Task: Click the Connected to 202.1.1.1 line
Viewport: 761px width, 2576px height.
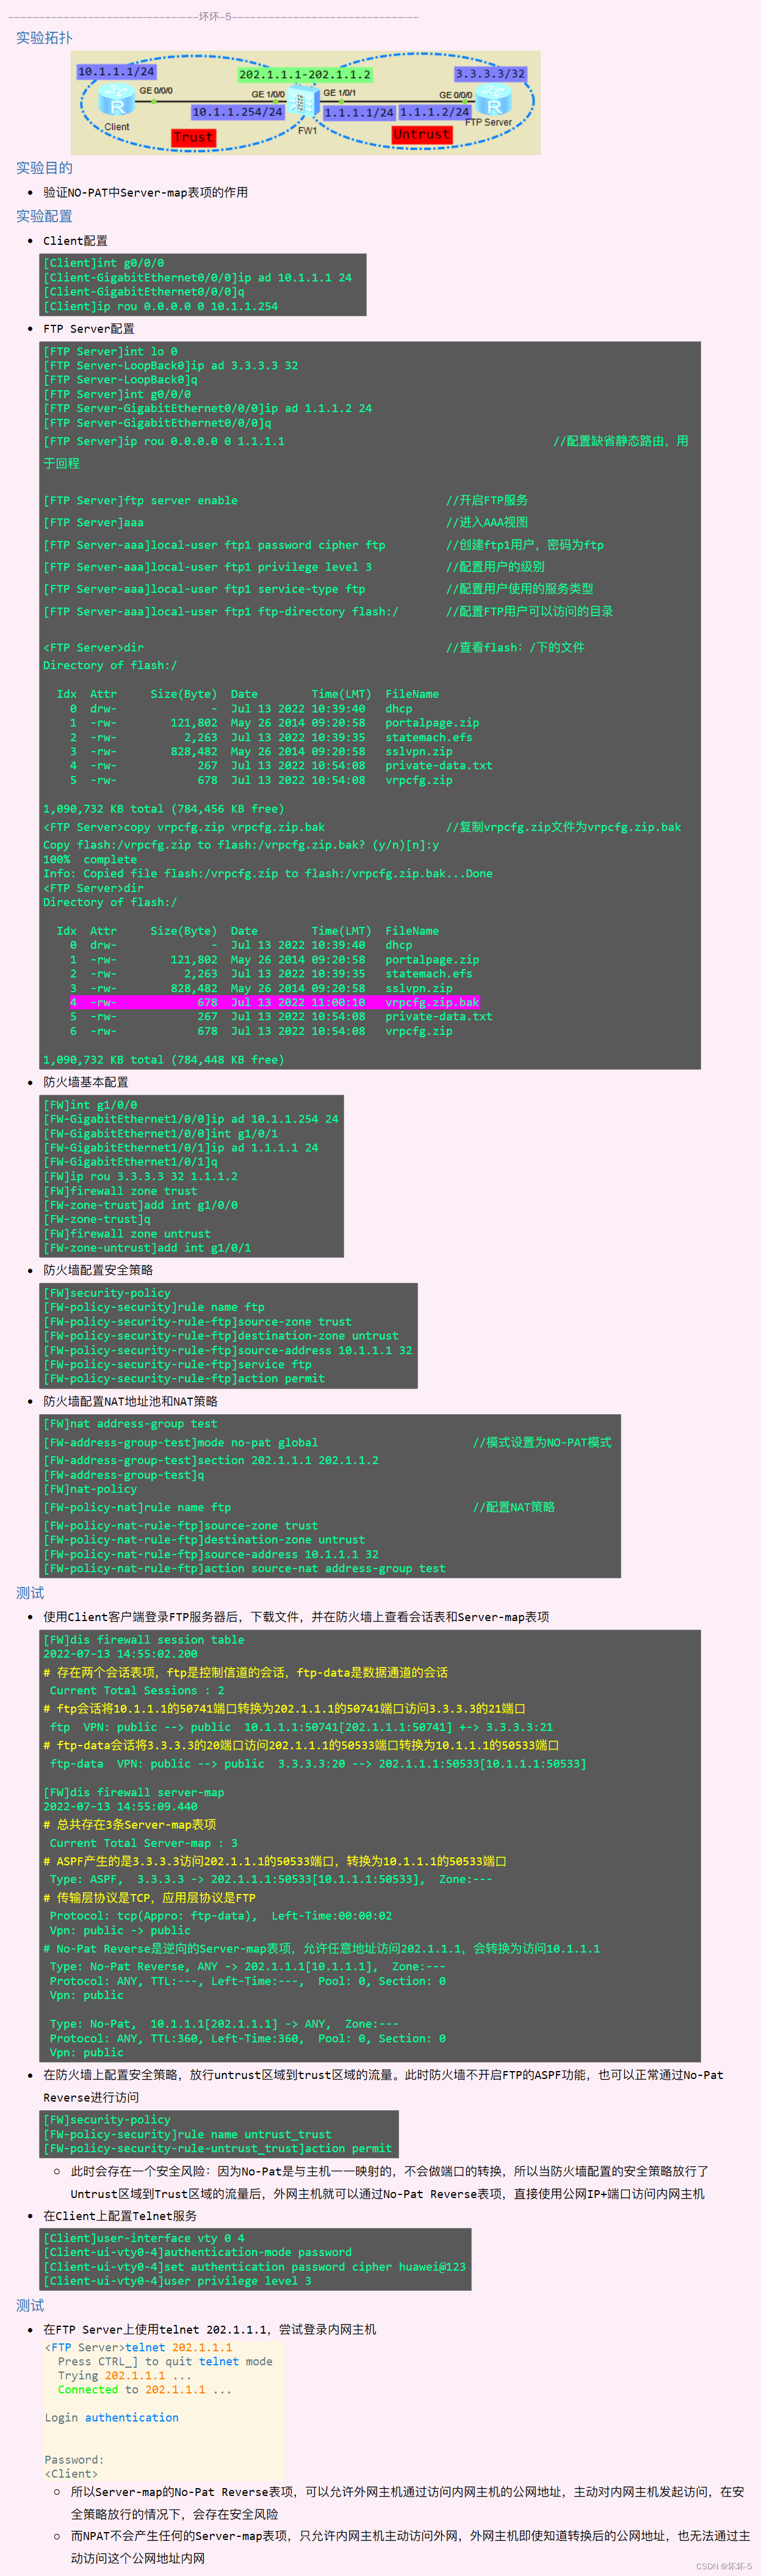Action: point(144,2389)
